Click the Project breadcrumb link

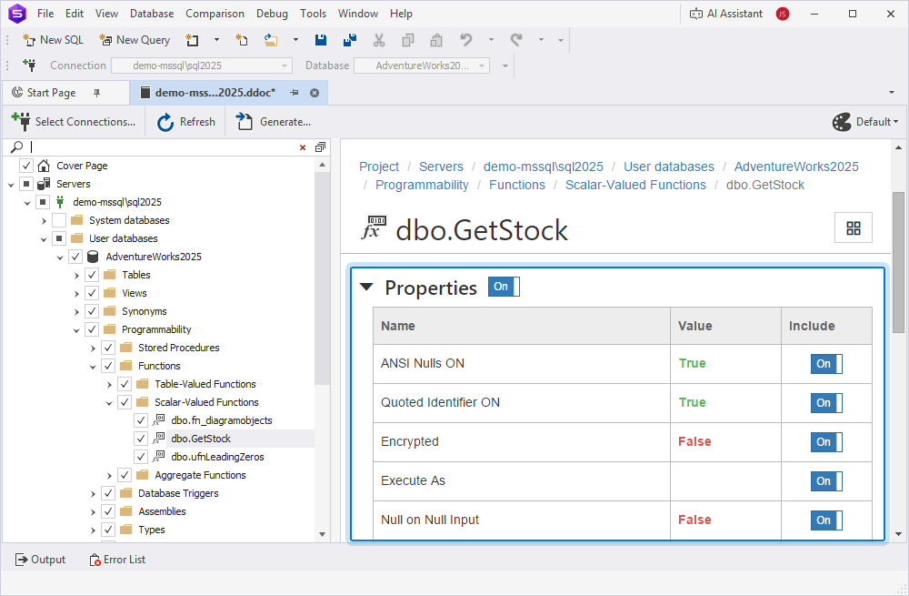379,167
